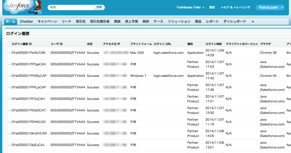The width and height of the screenshot is (291, 153).
Task: Select login ID 0Yai000001Ps45rCAB
Action: (x=28, y=53)
